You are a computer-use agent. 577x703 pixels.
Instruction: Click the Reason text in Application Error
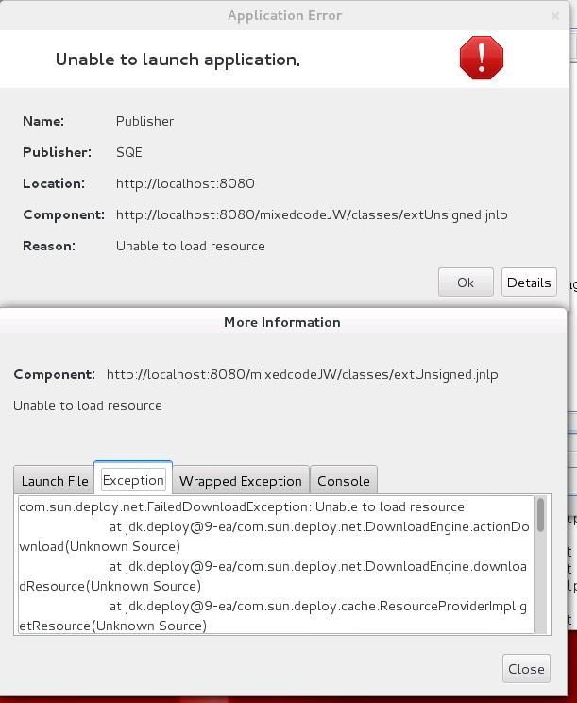pos(190,246)
